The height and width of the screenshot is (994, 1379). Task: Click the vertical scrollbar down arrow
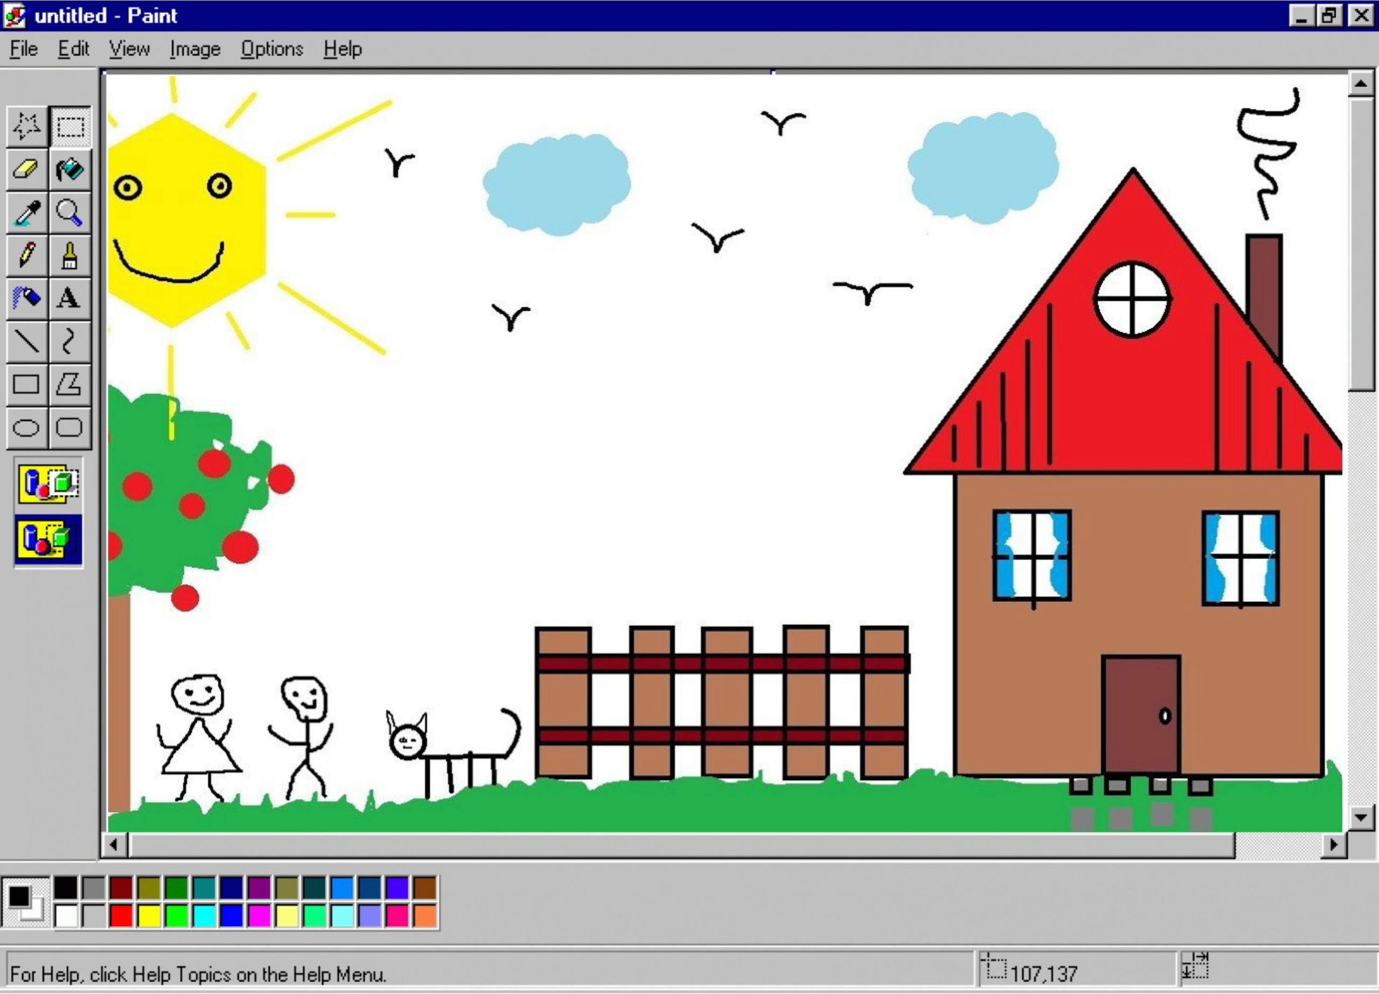tap(1360, 818)
